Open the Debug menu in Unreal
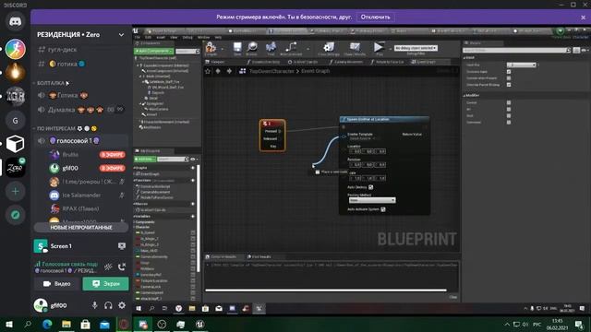Screen dimensions: 591x332 pyautogui.click(x=187, y=37)
